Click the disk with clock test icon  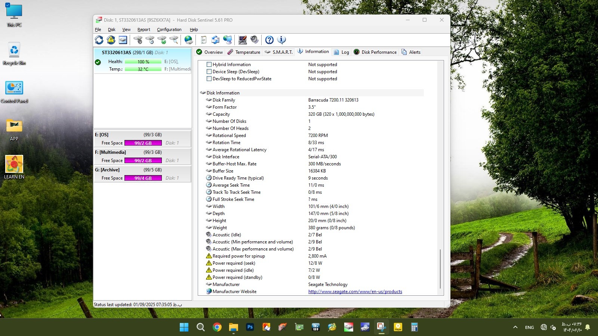click(150, 40)
